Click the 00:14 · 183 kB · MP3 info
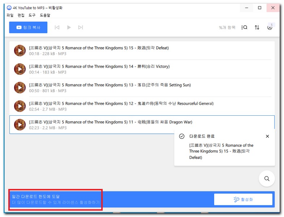284x217 pixels. point(48,72)
